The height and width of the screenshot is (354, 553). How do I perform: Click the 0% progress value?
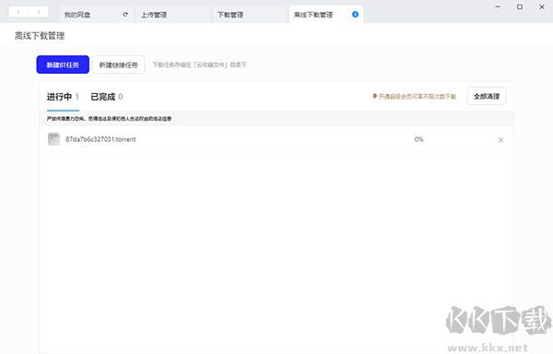[419, 139]
